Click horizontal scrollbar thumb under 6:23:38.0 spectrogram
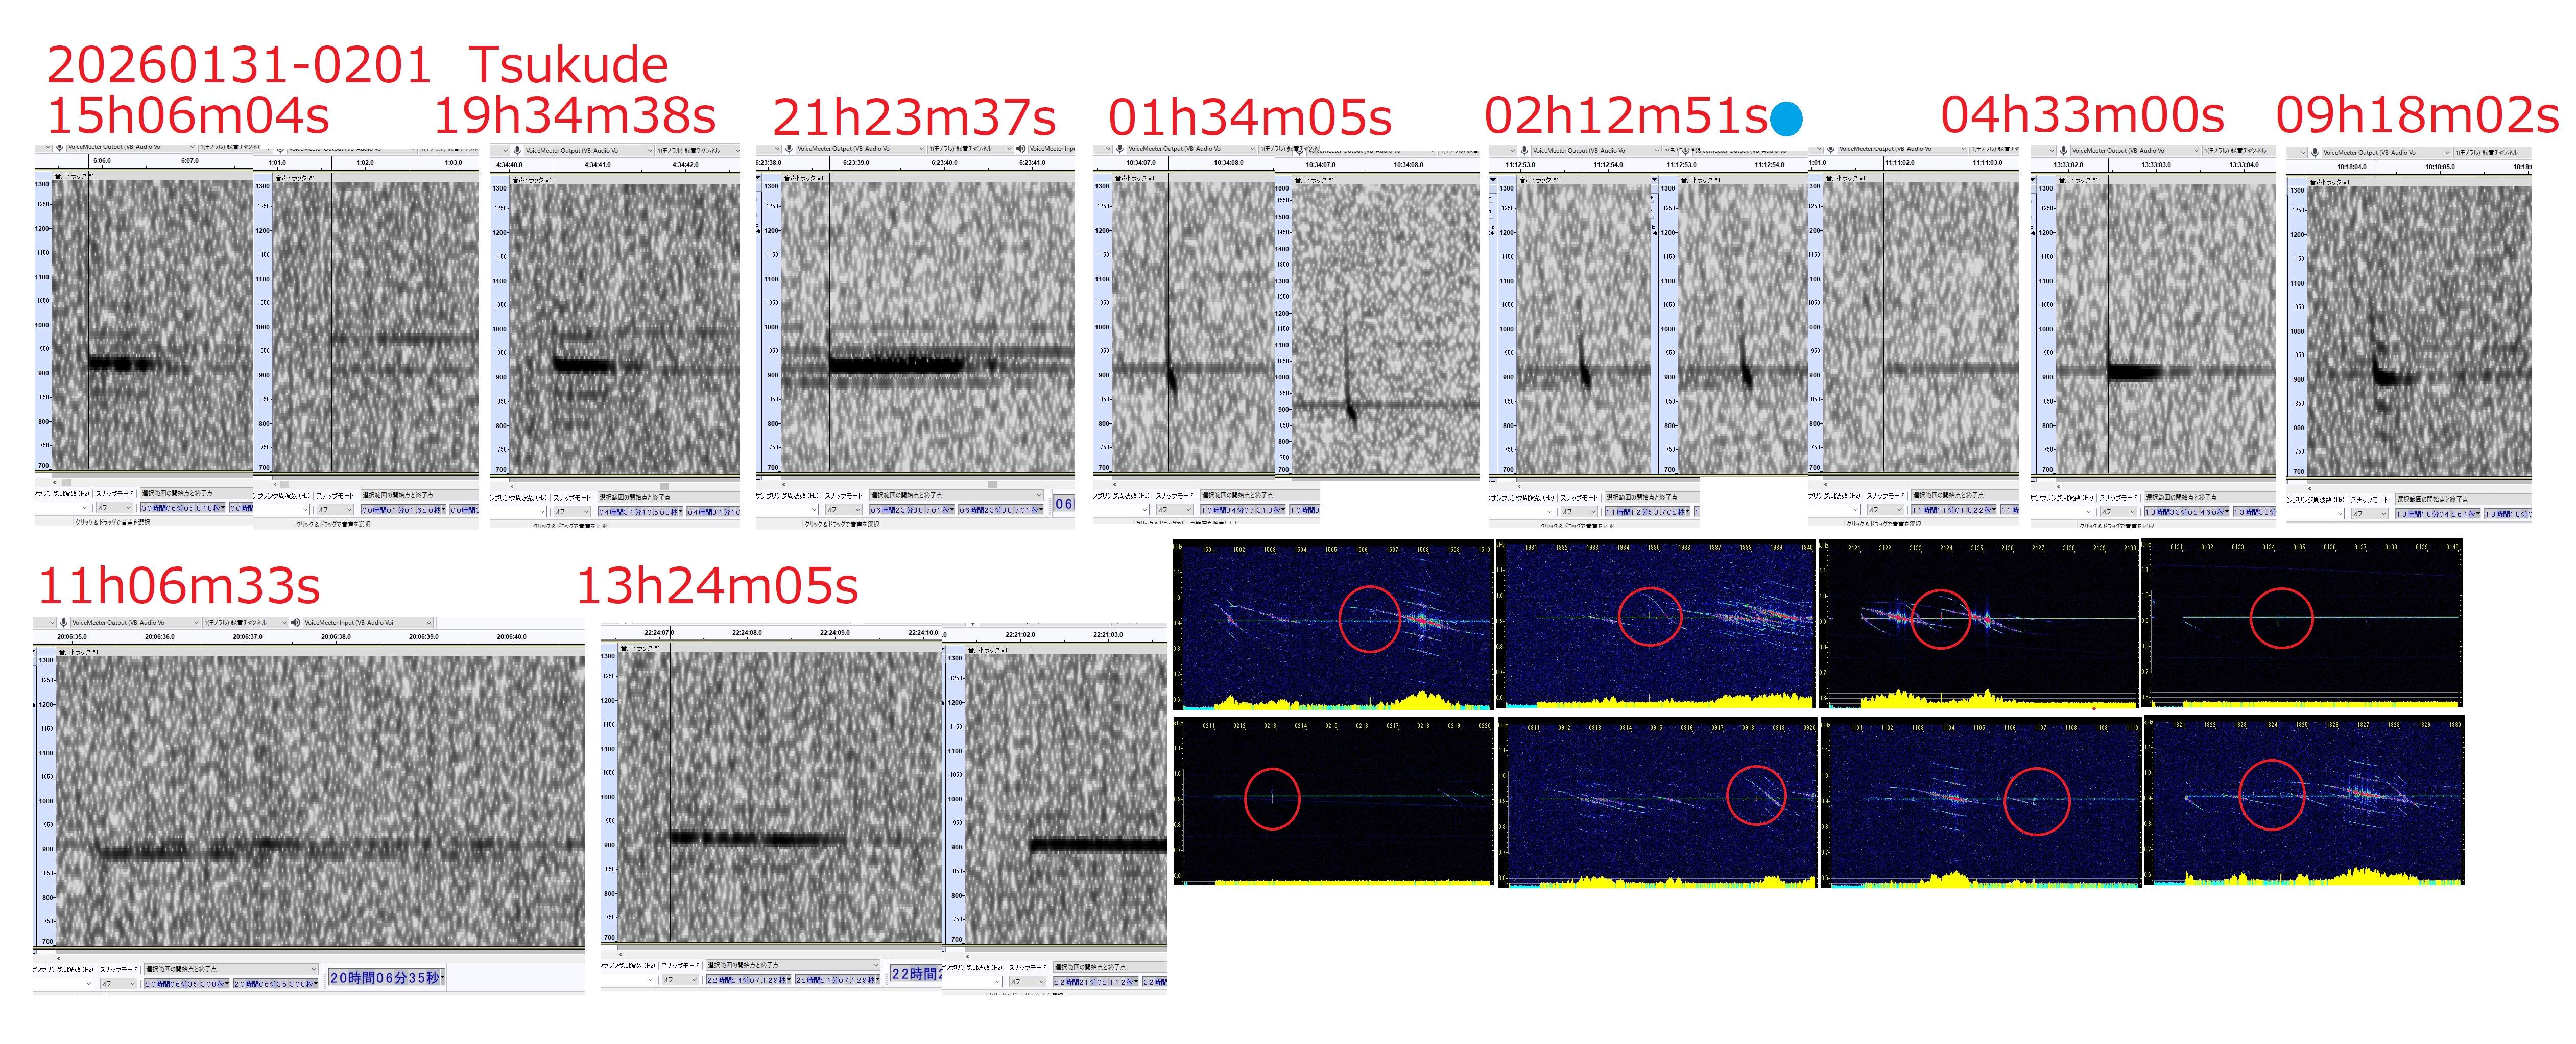The height and width of the screenshot is (1044, 2576). click(992, 484)
